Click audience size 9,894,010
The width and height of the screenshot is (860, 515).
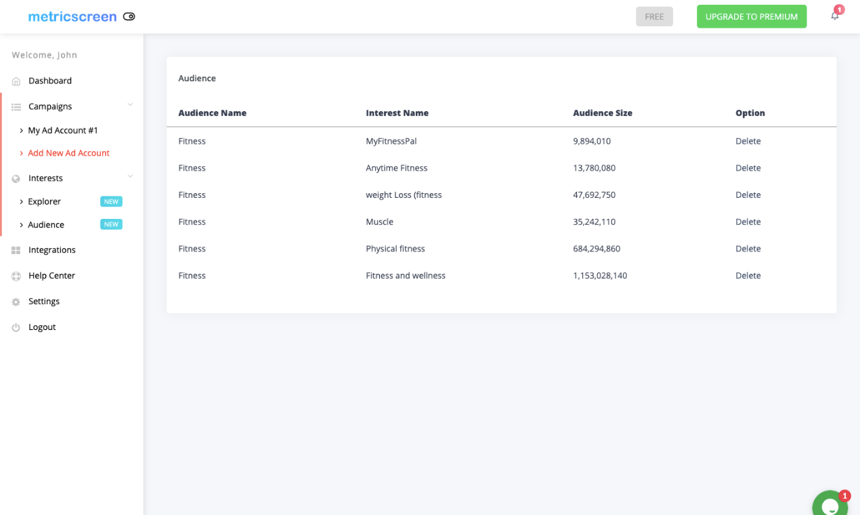point(592,141)
